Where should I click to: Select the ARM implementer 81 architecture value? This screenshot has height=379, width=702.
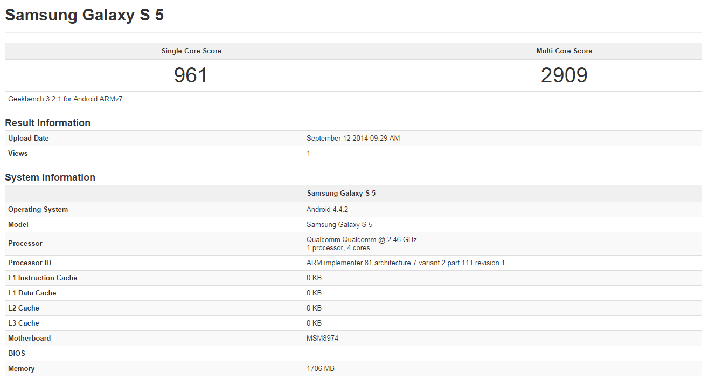tap(406, 263)
